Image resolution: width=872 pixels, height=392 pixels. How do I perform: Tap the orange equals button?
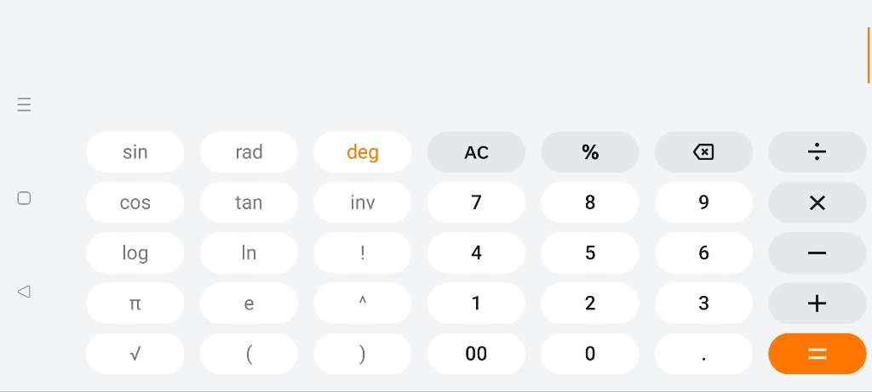click(817, 354)
